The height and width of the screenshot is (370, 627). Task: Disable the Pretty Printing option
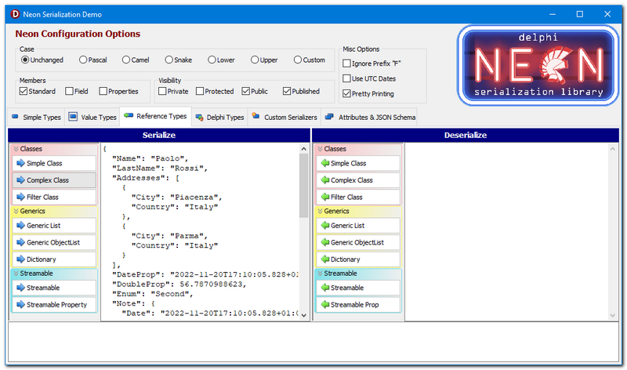[347, 93]
